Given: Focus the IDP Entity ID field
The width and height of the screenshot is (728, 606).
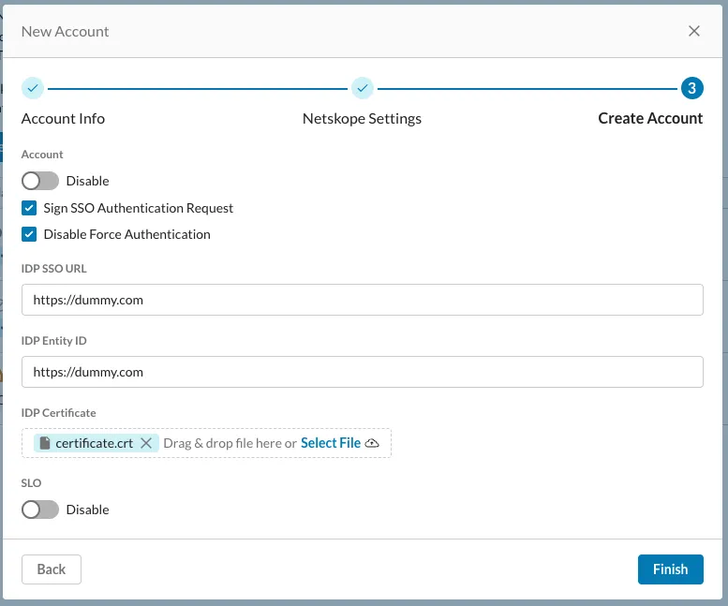Looking at the screenshot, I should tap(362, 372).
